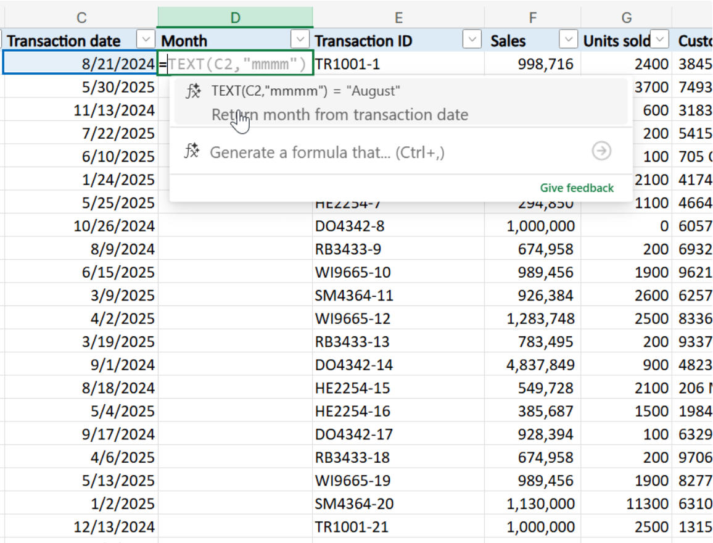Open the Transaction date filter dropdown

coord(146,39)
